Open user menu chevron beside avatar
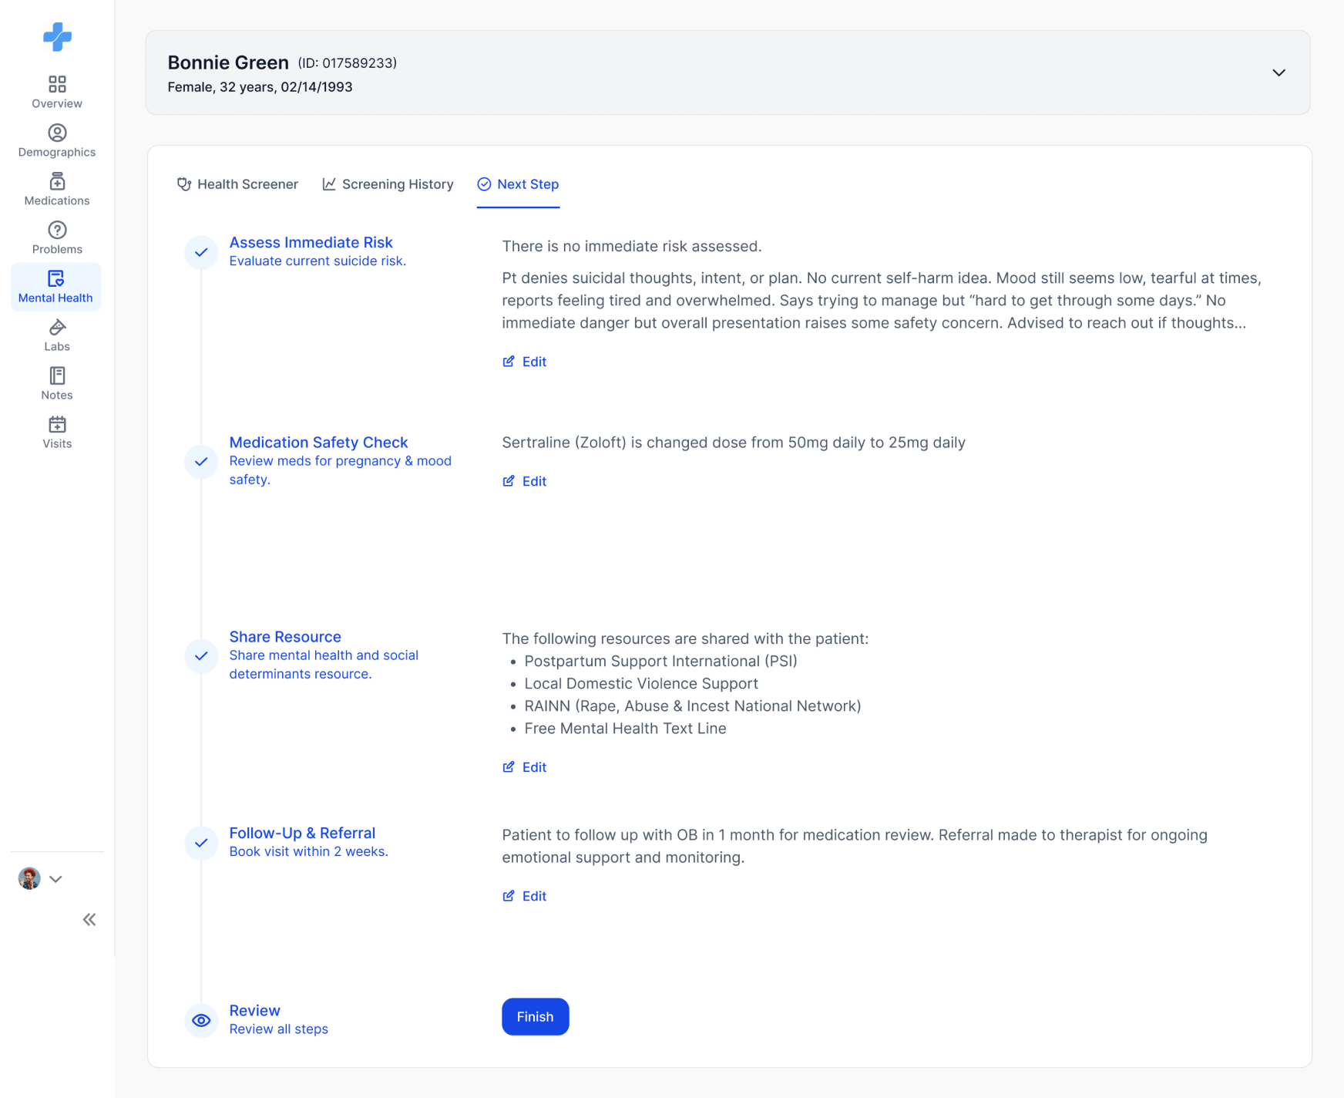The image size is (1344, 1098). click(x=55, y=879)
